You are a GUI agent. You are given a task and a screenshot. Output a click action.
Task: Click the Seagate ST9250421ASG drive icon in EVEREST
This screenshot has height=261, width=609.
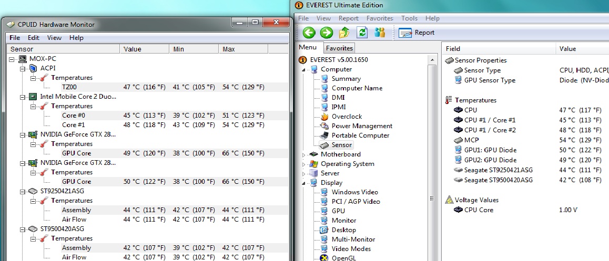click(x=459, y=170)
